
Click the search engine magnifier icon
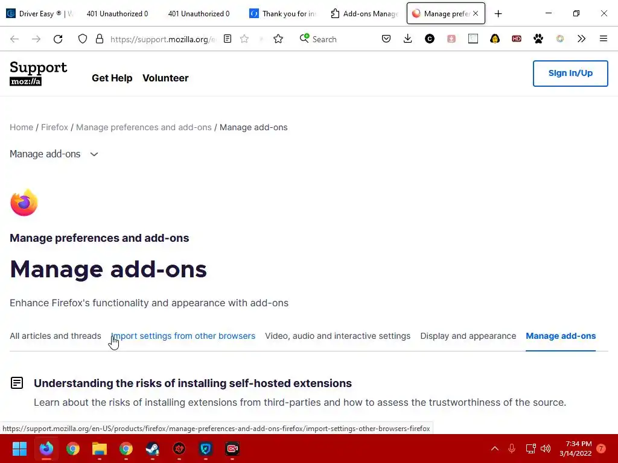pos(304,38)
